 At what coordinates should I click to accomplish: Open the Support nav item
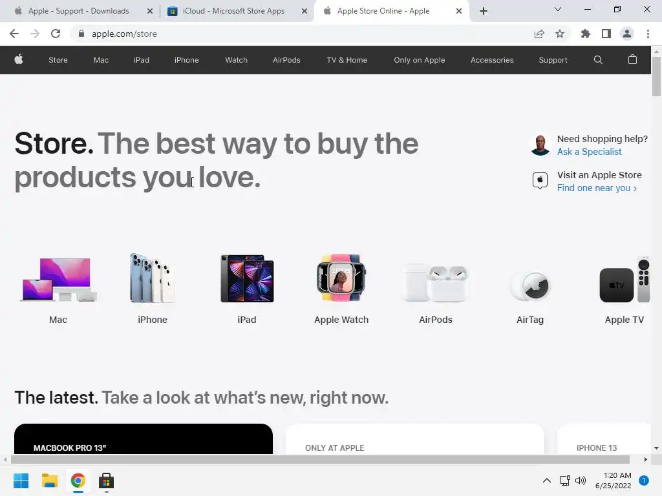[553, 60]
